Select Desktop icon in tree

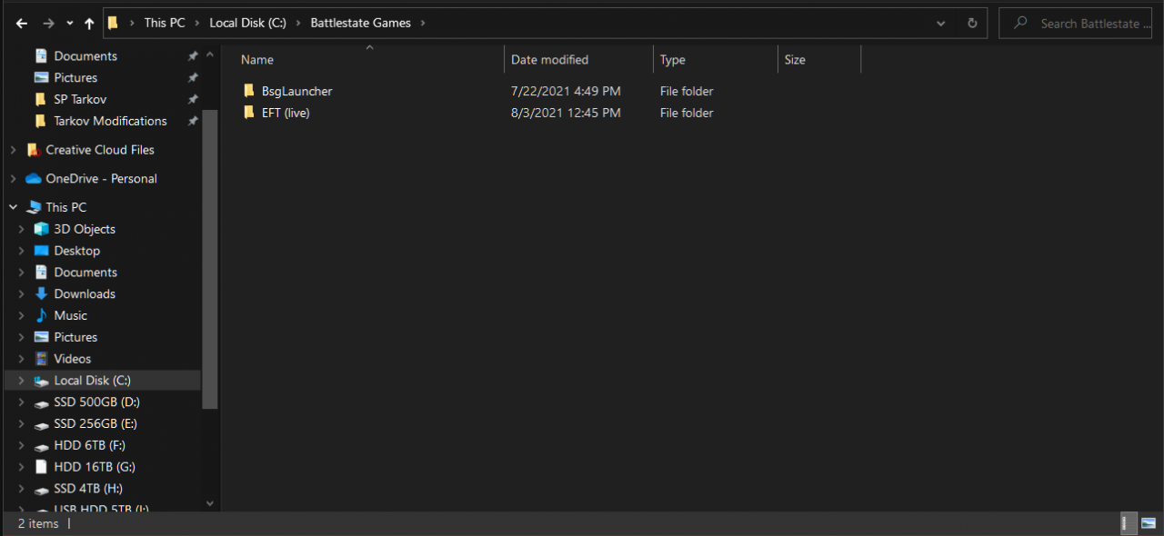(41, 251)
